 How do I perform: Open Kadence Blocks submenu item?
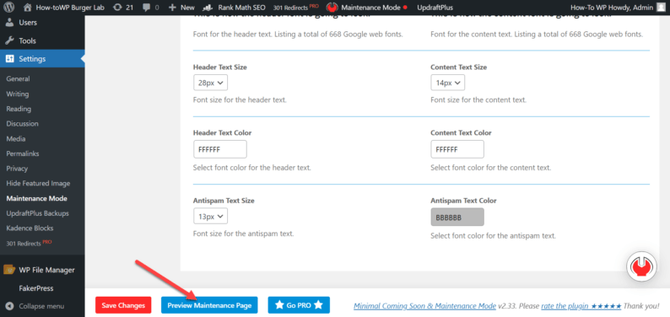coord(30,228)
